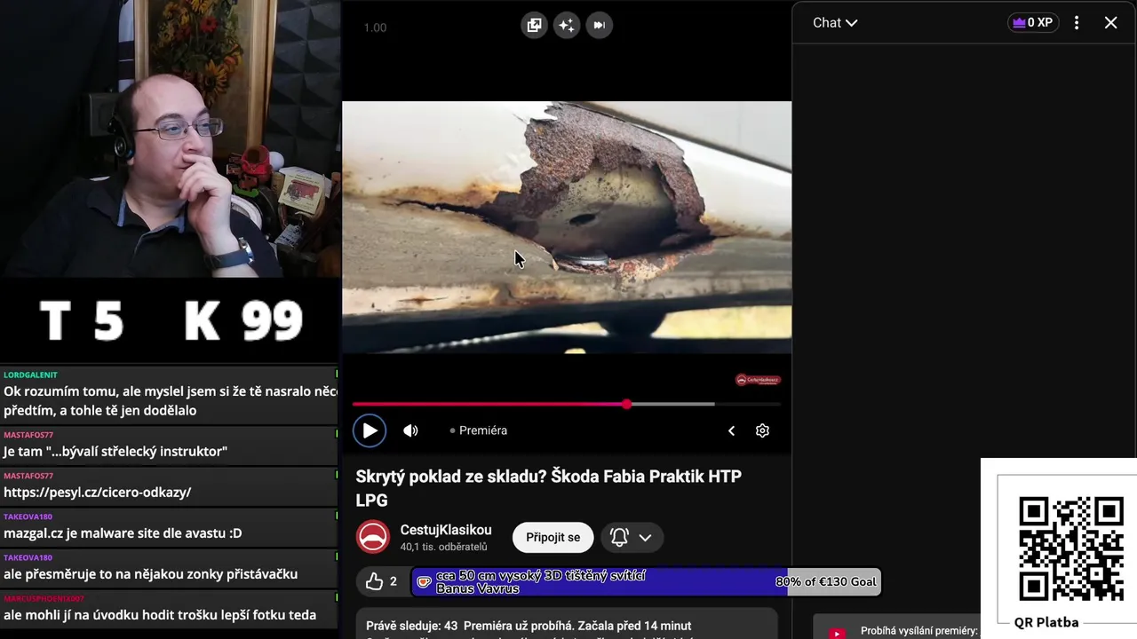Open the chat three-dot options menu
Screen dimensions: 1137x639
[x=1077, y=23]
